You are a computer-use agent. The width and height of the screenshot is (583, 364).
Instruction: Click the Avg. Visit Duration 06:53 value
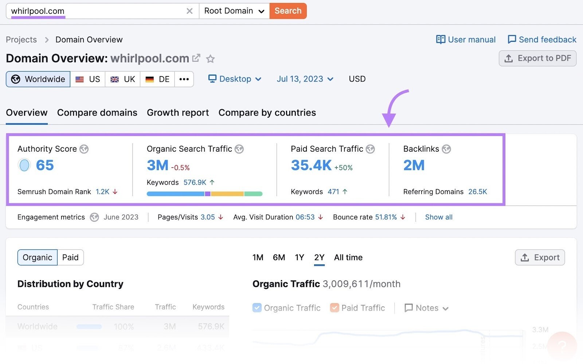(305, 217)
